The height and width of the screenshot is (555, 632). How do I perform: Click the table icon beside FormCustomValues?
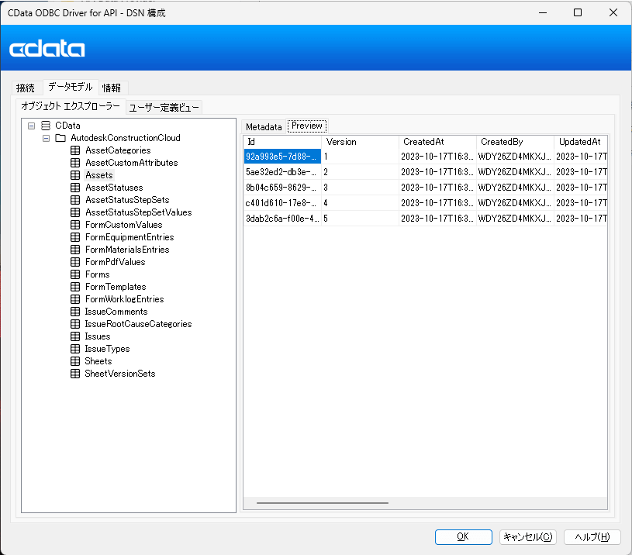point(75,225)
